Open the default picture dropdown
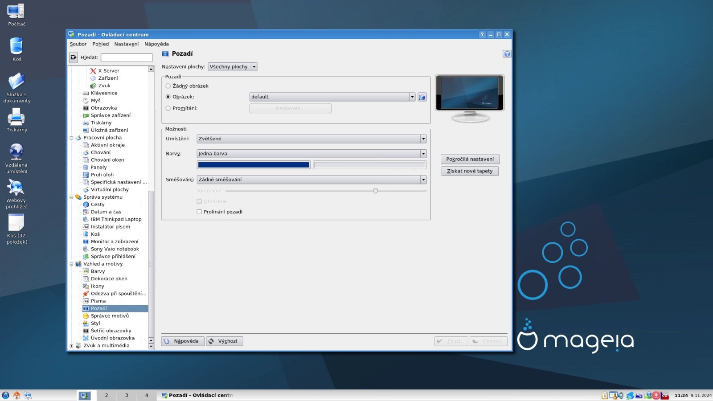 click(x=332, y=97)
